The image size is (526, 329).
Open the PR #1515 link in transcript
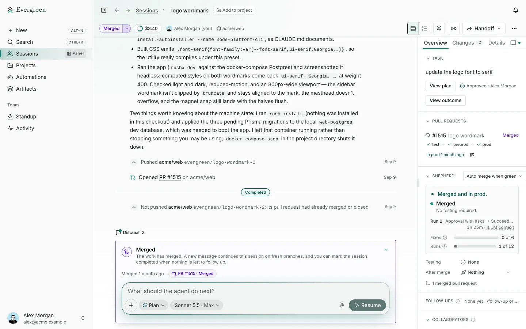(170, 177)
